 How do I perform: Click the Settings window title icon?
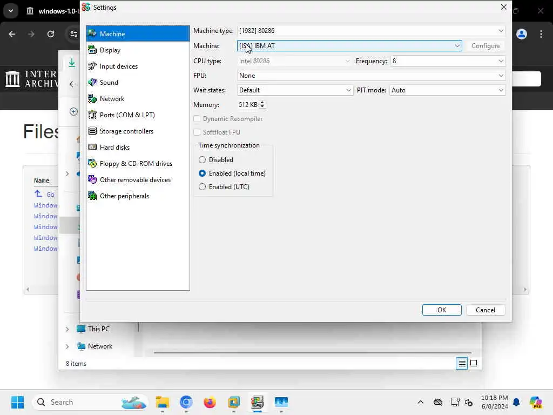[x=86, y=7]
